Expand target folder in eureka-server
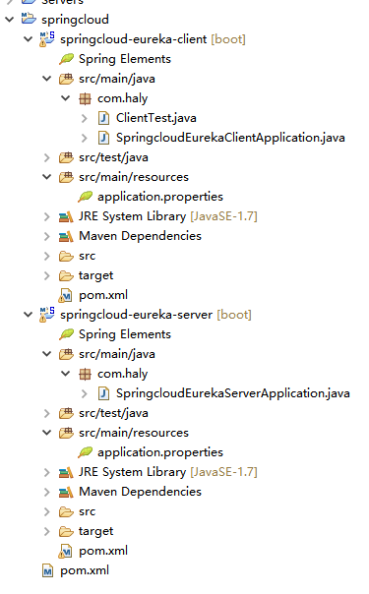This screenshot has height=594, width=369. click(46, 531)
